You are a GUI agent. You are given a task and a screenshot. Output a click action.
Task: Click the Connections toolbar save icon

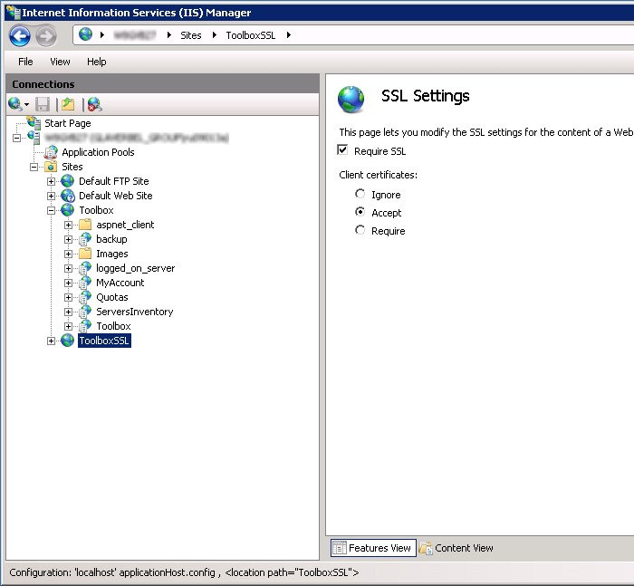43,104
